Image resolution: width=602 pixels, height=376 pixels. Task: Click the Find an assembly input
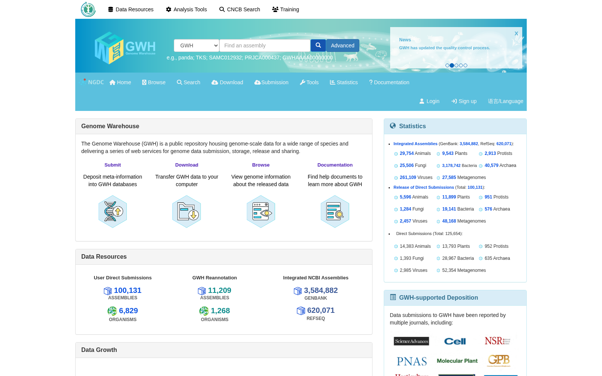point(265,45)
